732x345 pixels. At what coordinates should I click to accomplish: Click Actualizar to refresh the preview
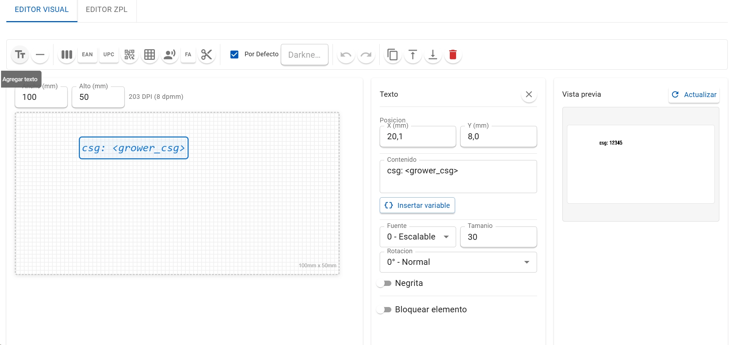click(x=694, y=95)
